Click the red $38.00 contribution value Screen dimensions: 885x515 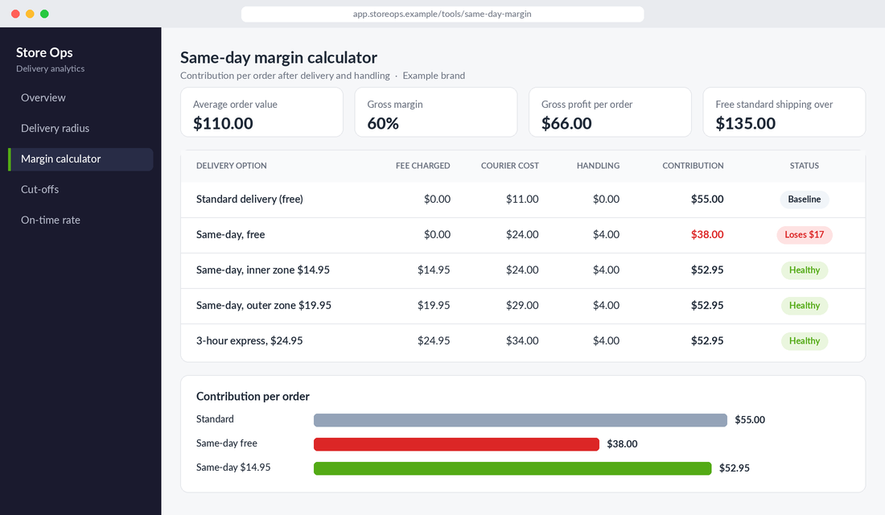pyautogui.click(x=707, y=235)
